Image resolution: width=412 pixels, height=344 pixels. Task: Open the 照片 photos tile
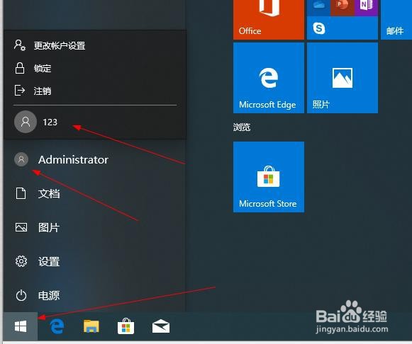coord(343,78)
